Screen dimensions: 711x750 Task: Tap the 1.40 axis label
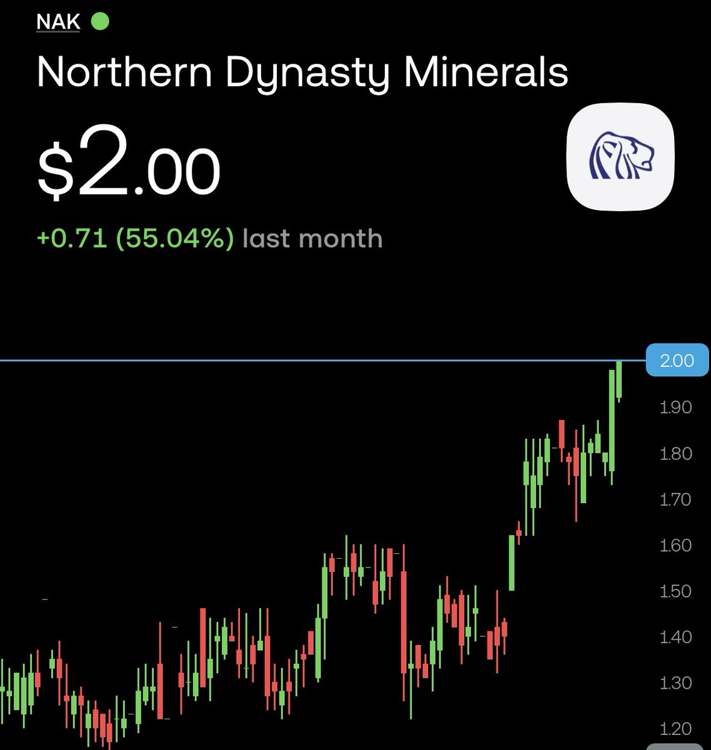coord(676,637)
